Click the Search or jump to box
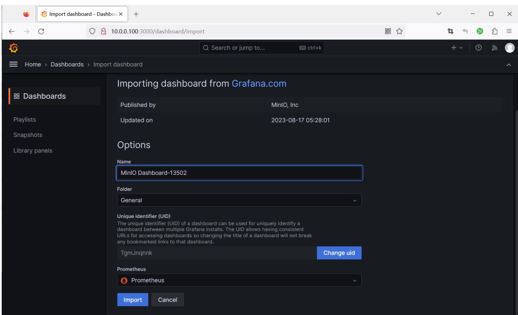Image resolution: width=518 pixels, height=315 pixels. pyautogui.click(x=262, y=49)
